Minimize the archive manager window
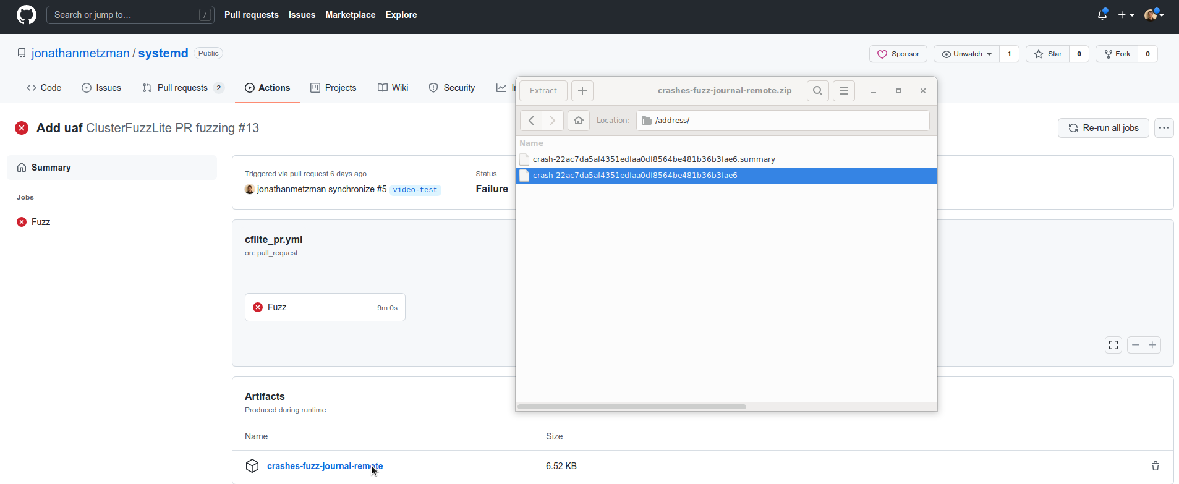Screen dimensions: 1179x484 pyautogui.click(x=874, y=91)
